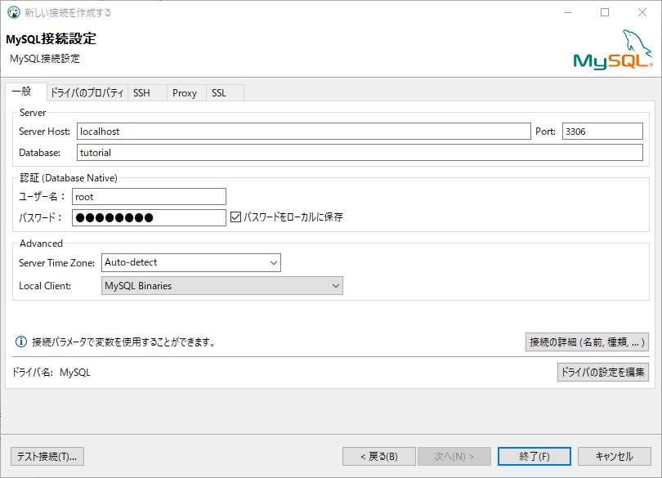Image resolution: width=662 pixels, height=478 pixels.
Task: Close the 新しい接続を作成する dialog
Action: 642,12
